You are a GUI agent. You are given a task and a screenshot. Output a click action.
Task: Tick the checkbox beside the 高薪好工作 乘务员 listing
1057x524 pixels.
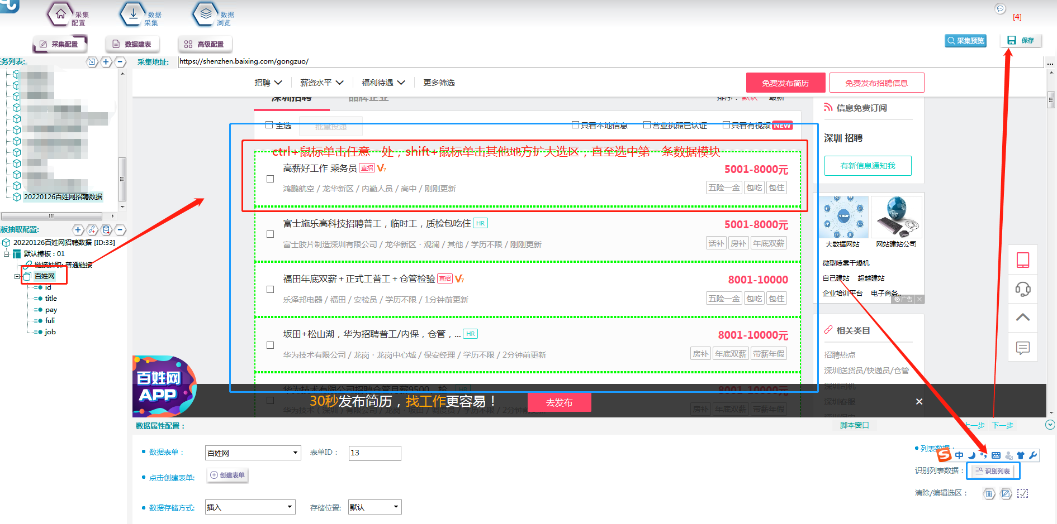click(x=270, y=179)
